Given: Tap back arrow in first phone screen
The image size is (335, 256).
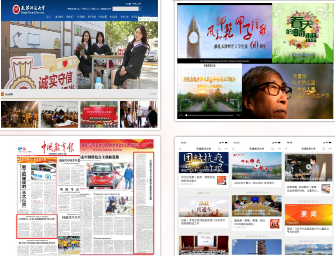Looking at the screenshot, I should pyautogui.click(x=180, y=148).
